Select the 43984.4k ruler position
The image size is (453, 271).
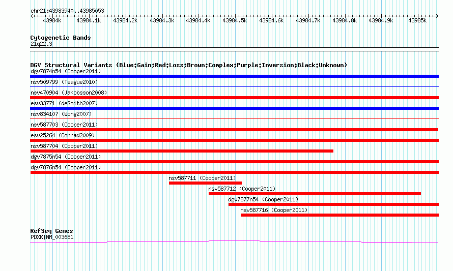(x=198, y=20)
